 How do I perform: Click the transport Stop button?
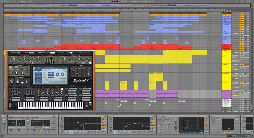pos(115,1)
